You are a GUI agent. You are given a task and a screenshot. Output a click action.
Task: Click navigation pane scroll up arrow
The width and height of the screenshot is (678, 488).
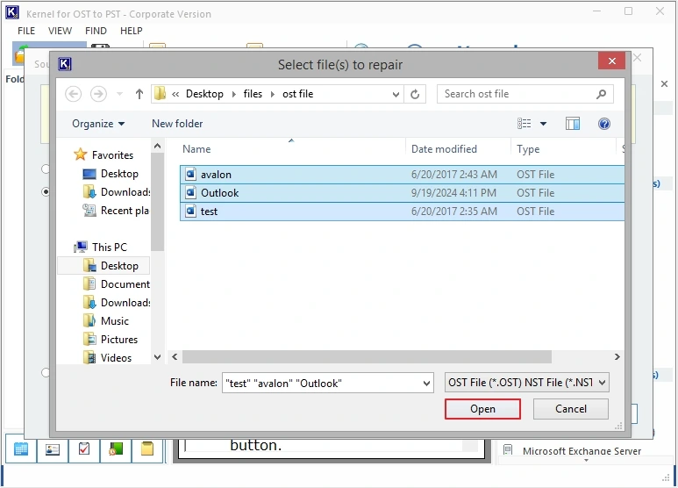pos(157,146)
